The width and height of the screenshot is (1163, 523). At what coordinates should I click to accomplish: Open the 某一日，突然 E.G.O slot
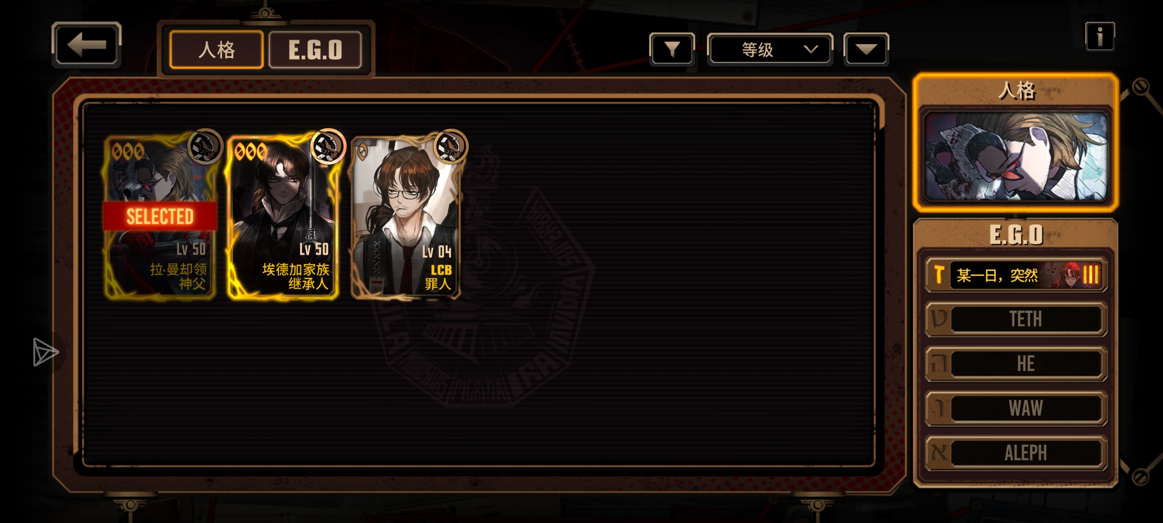tap(1016, 275)
